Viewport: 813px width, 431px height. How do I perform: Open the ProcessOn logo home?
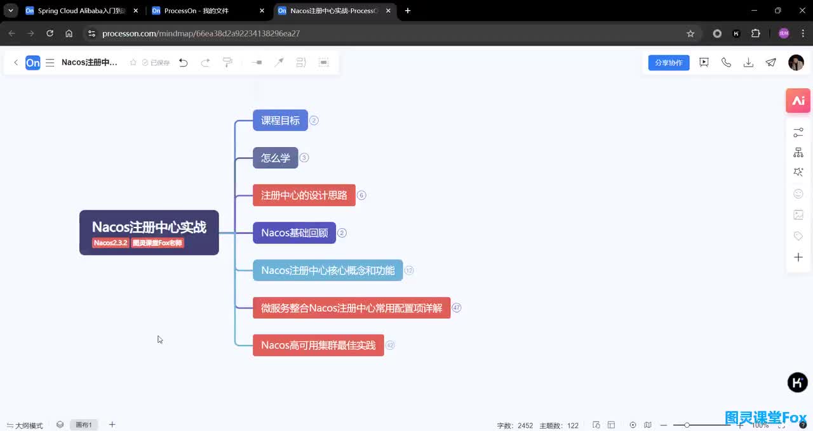33,63
